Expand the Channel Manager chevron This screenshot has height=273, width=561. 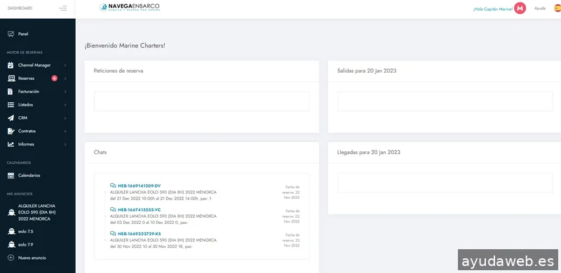[65, 65]
